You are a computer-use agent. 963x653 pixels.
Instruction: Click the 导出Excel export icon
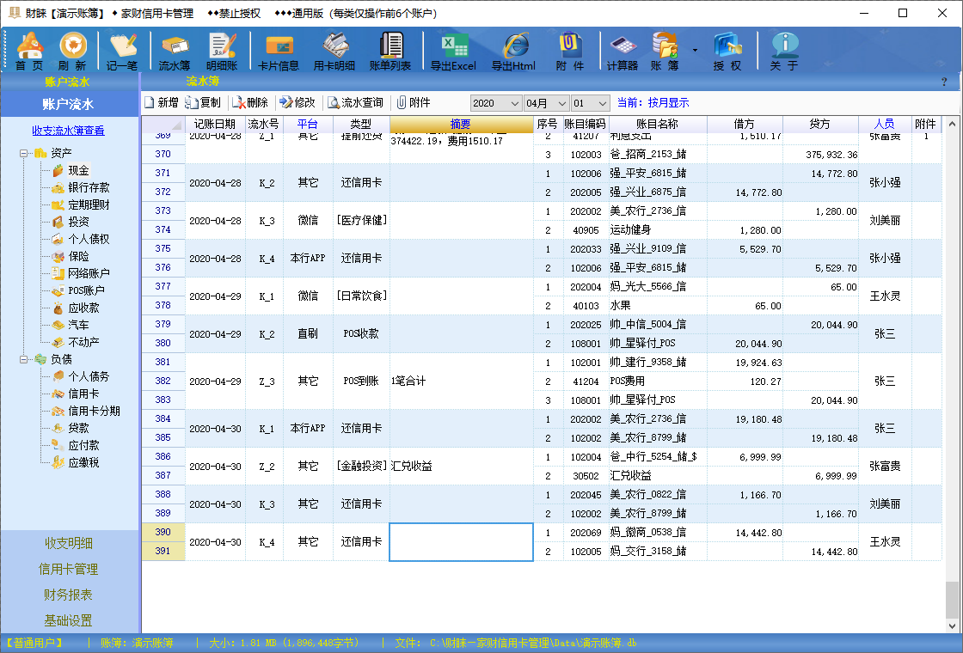pyautogui.click(x=453, y=52)
